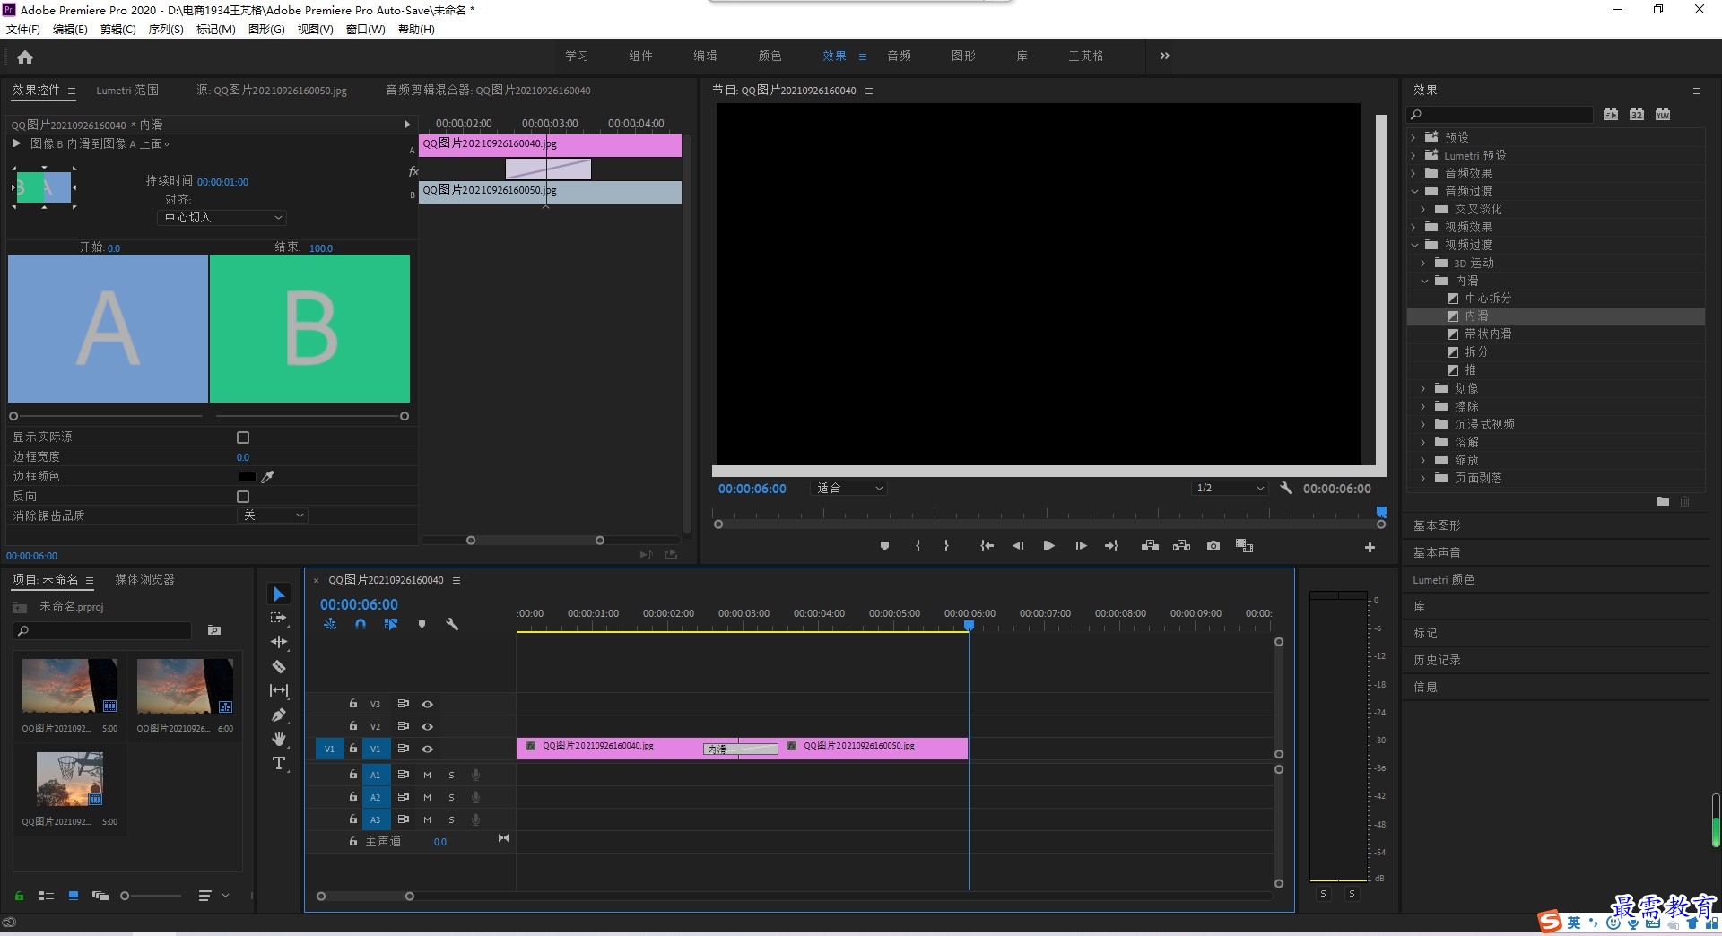Click the border color swatch
This screenshot has height=936, width=1722.
pos(247,477)
